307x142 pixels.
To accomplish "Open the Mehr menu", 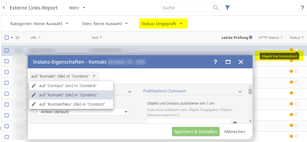I will [77, 8].
